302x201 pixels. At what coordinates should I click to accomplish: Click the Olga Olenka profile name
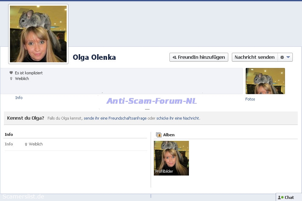point(94,57)
